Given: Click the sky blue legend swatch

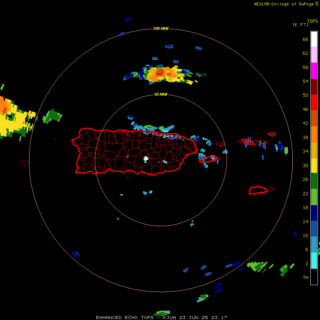Looking at the screenshot, I should [314, 245].
